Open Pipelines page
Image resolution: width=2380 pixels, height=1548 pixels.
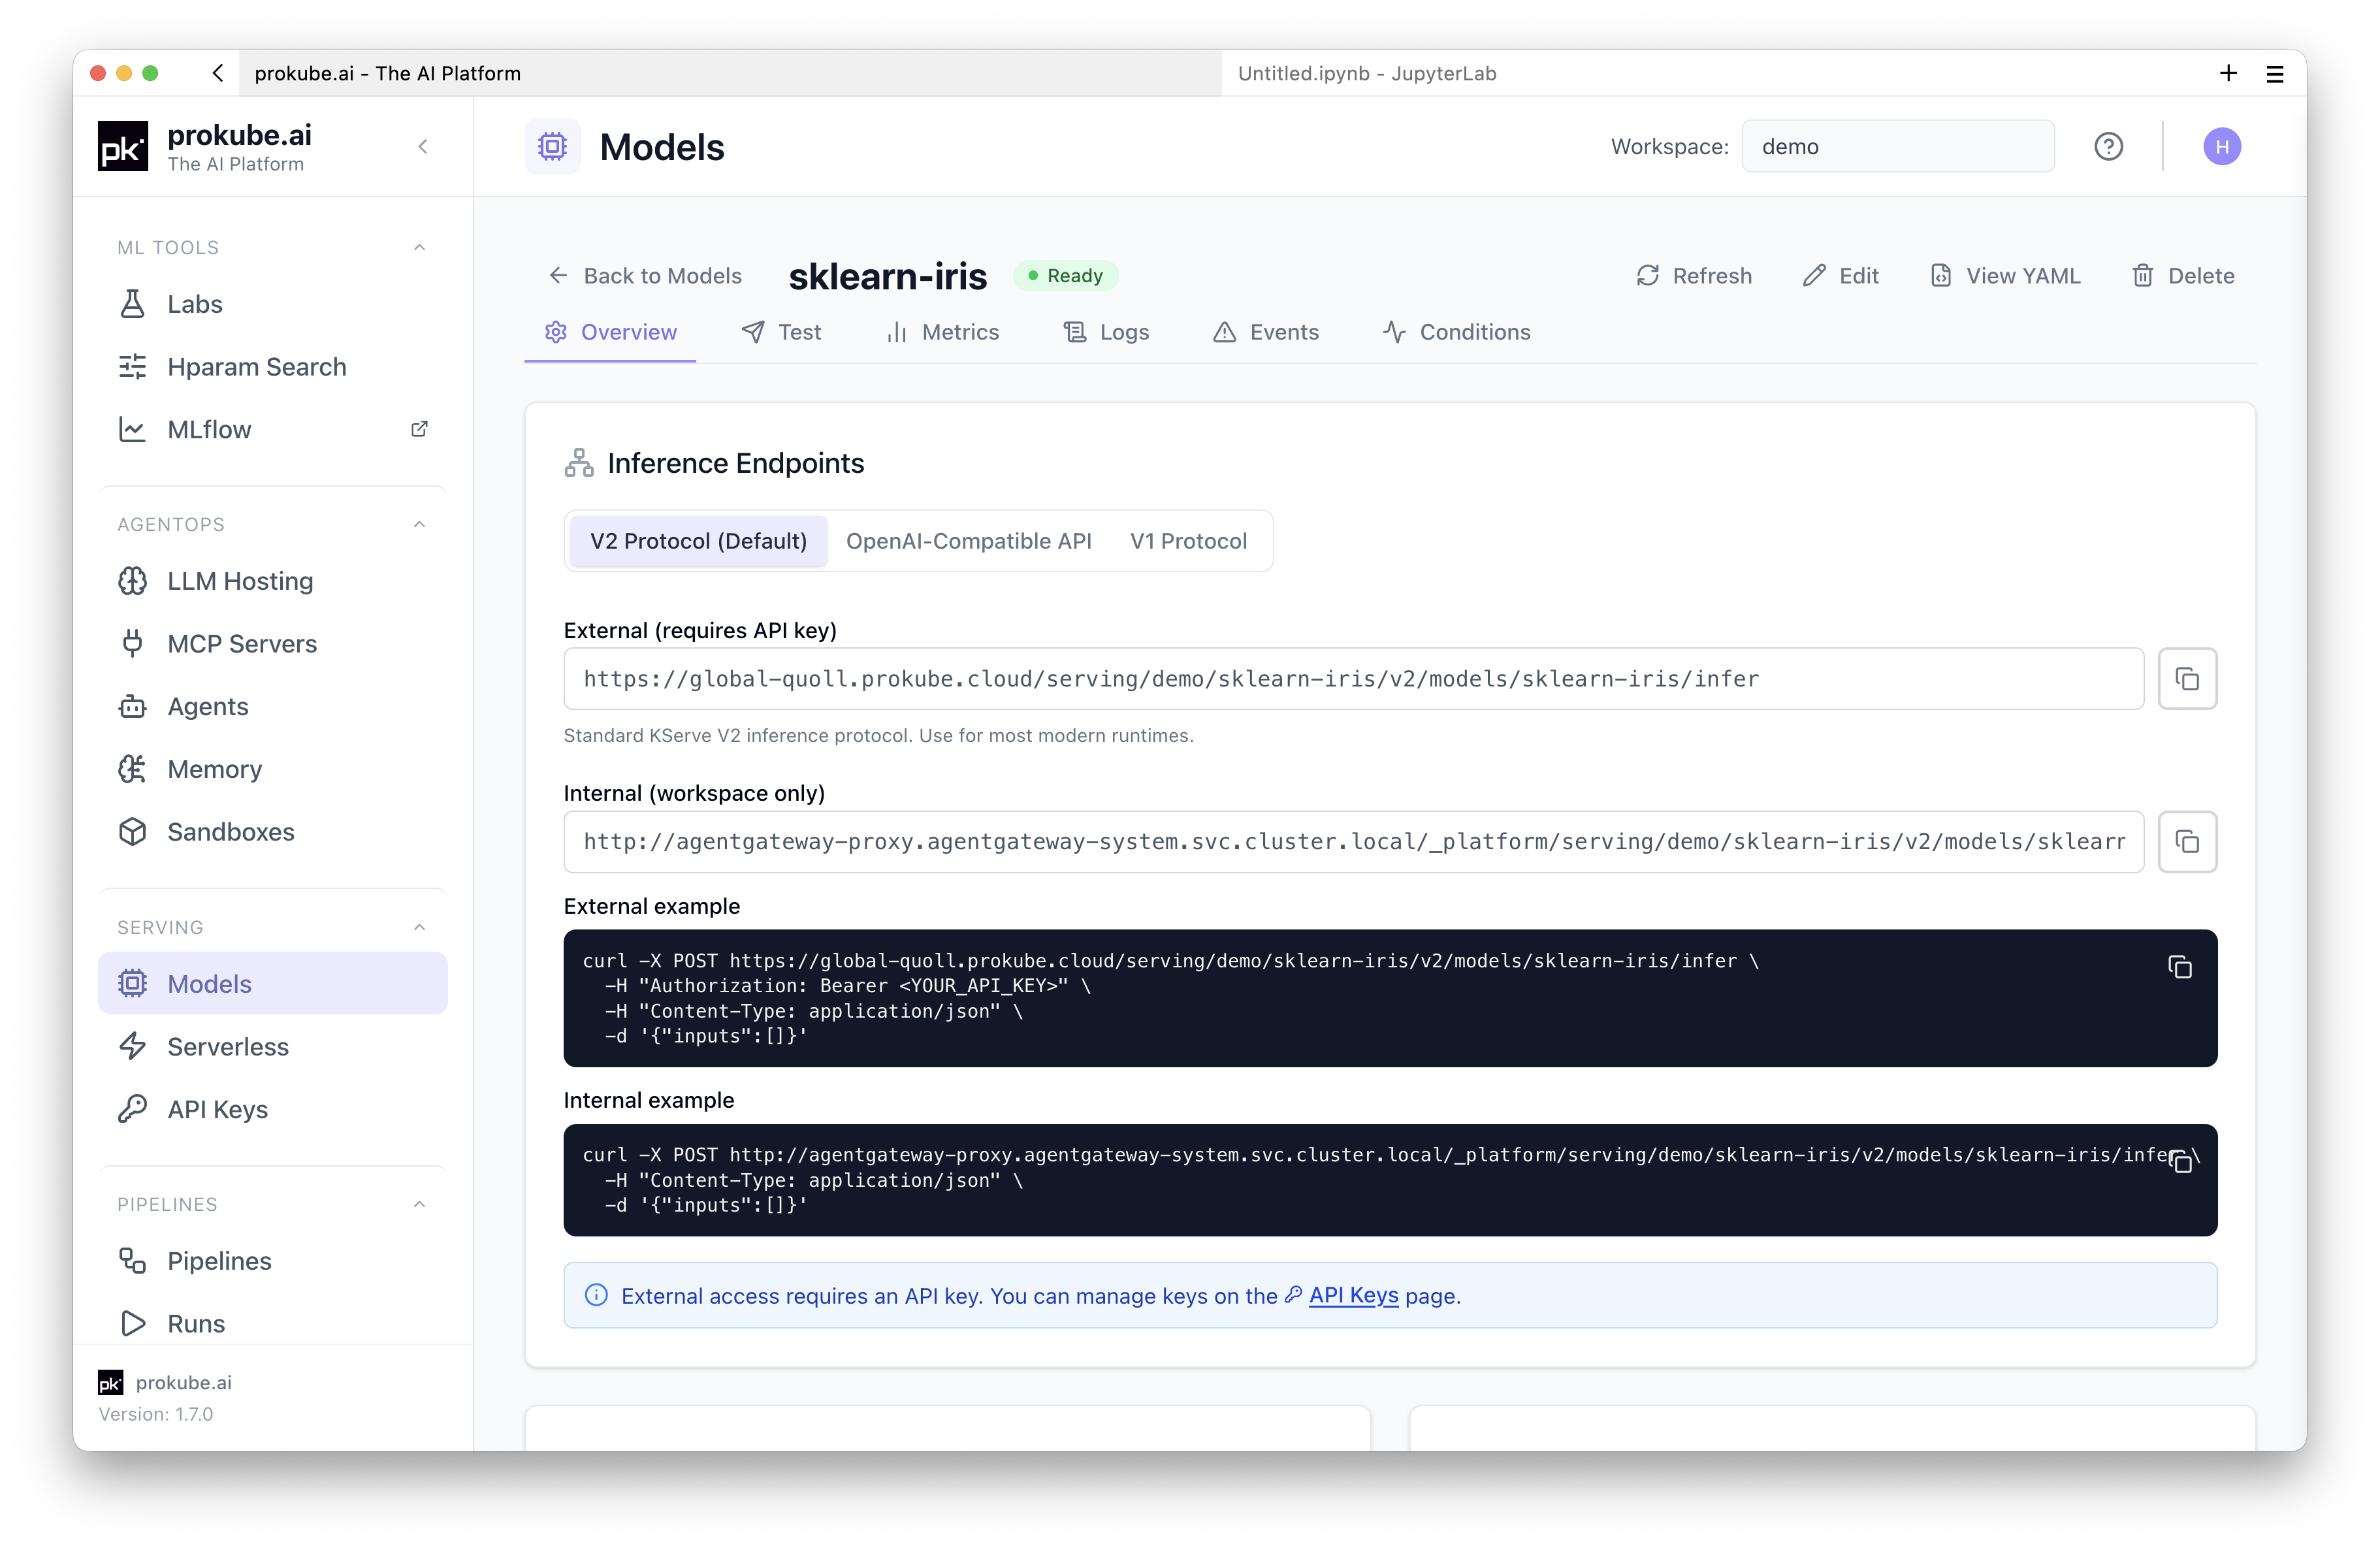pos(272,1261)
